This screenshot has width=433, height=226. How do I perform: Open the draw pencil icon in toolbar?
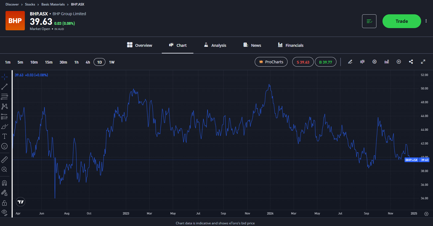[350, 62]
